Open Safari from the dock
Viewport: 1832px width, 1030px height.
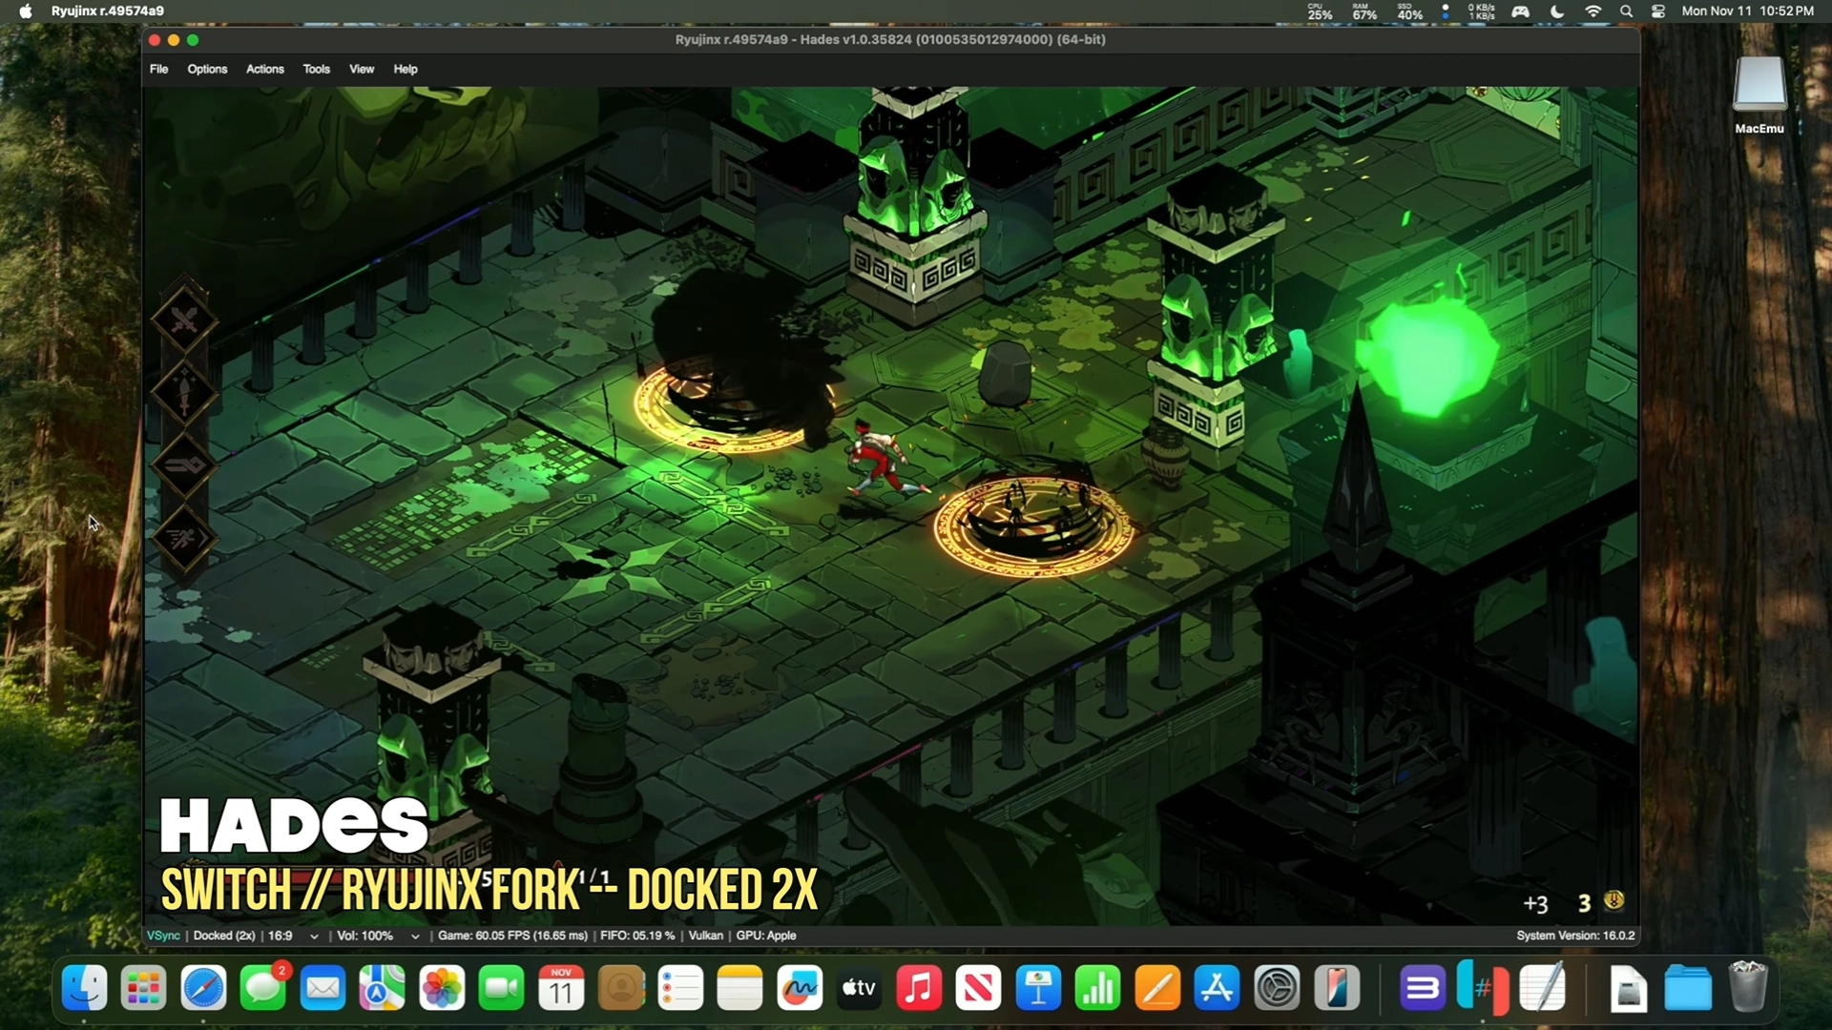tap(203, 988)
